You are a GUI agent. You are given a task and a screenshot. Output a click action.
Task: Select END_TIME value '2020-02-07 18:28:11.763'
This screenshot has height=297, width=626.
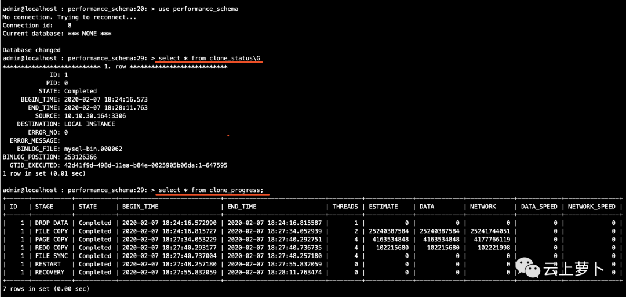pos(106,107)
